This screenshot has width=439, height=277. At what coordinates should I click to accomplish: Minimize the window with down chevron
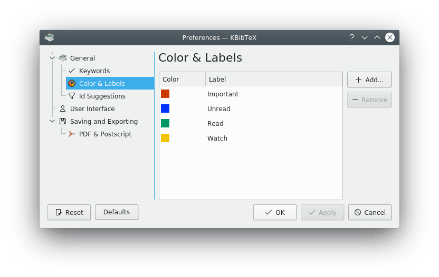pos(365,37)
